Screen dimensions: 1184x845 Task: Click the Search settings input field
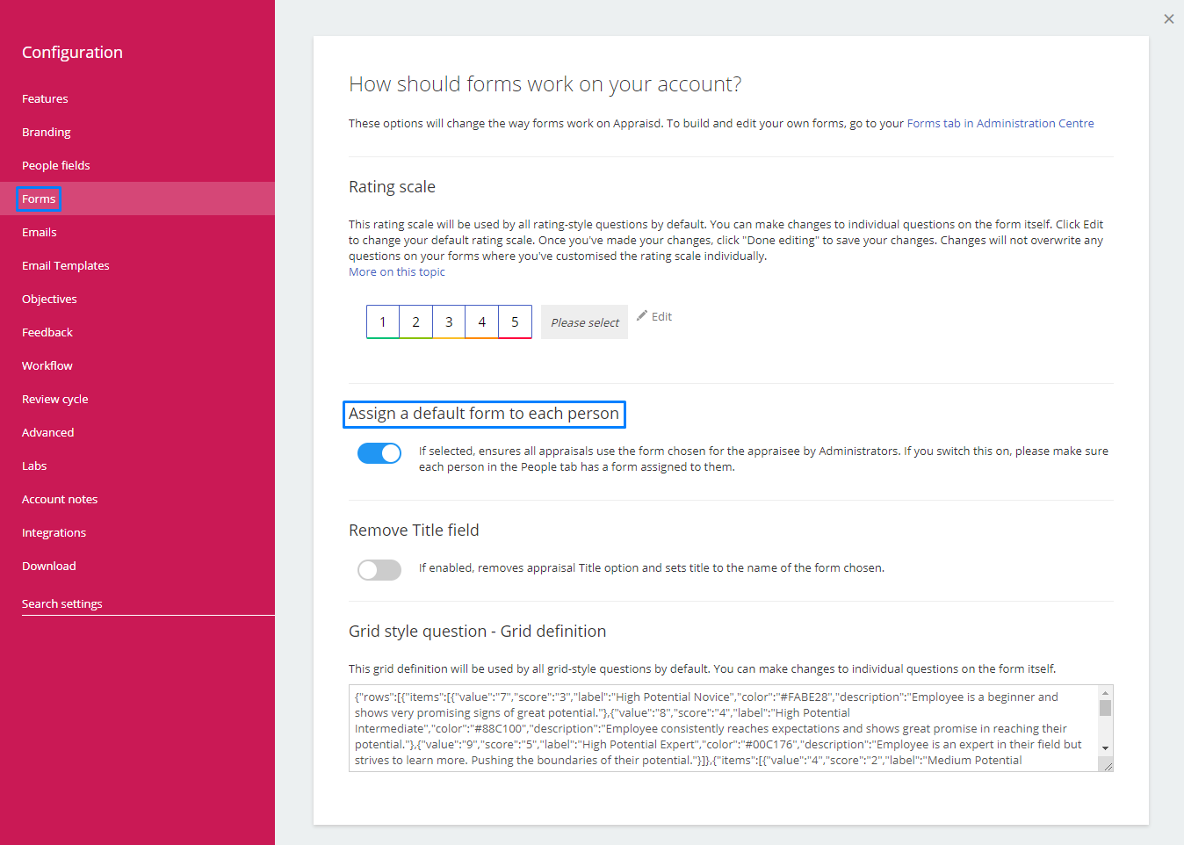[148, 603]
